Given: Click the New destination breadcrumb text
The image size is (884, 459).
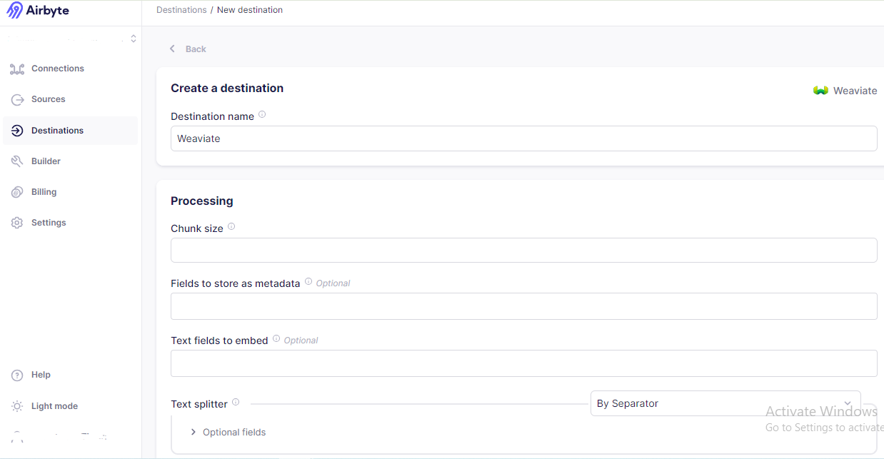Looking at the screenshot, I should pyautogui.click(x=250, y=10).
